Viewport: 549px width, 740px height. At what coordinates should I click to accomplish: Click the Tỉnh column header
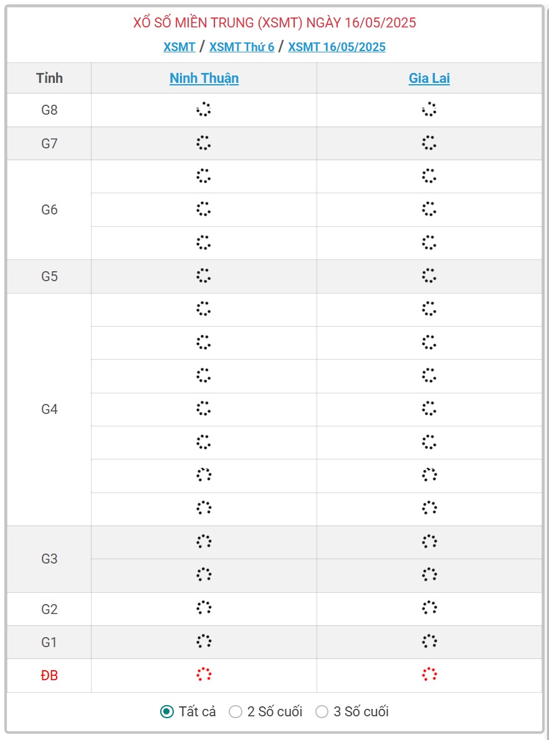coord(49,78)
